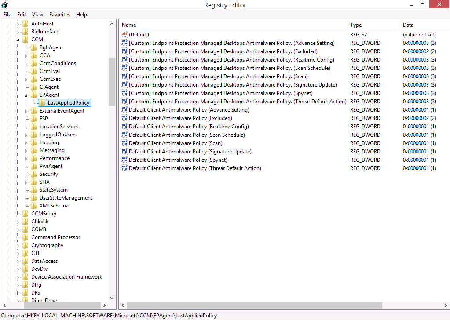This screenshot has height=320, width=450.
Task: Click DWORD icon for [Custom] Realtime Config value
Action: pyautogui.click(x=124, y=59)
